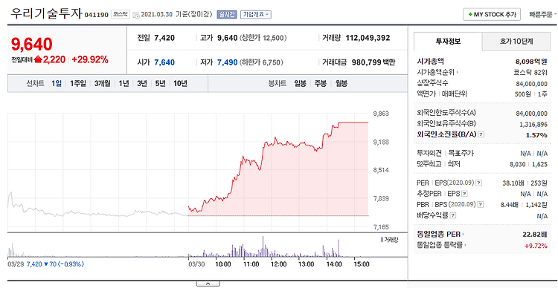Click the help icon next to 외국인소진율(B/A)
This screenshot has width=558, height=288.
pos(481,134)
